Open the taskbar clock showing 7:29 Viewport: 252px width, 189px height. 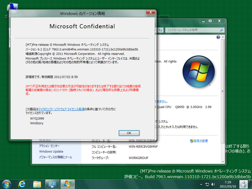[228, 182]
